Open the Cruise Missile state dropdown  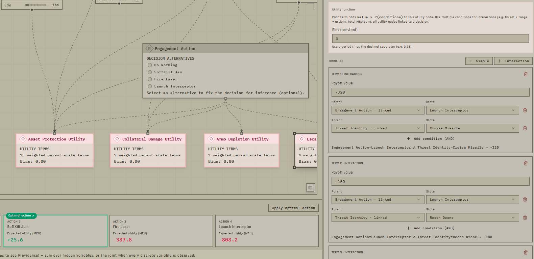pos(472,128)
